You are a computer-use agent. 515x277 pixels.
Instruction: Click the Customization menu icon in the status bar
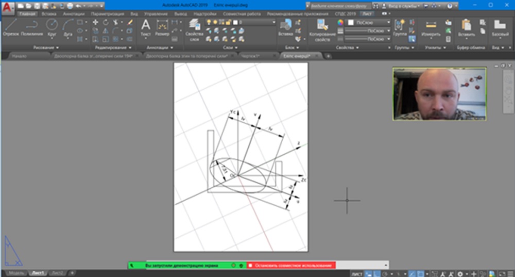pyautogui.click(x=510, y=274)
